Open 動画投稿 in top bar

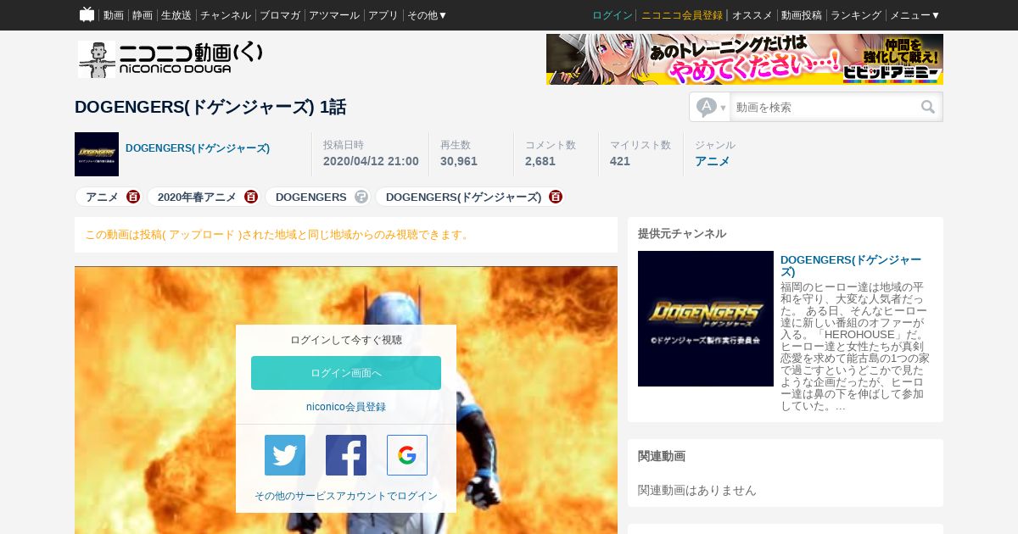pyautogui.click(x=802, y=15)
